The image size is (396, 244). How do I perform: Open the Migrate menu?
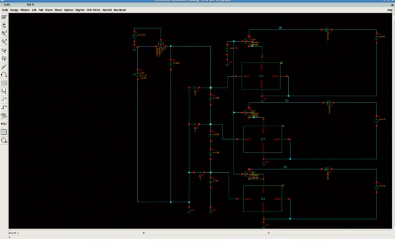(x=80, y=10)
